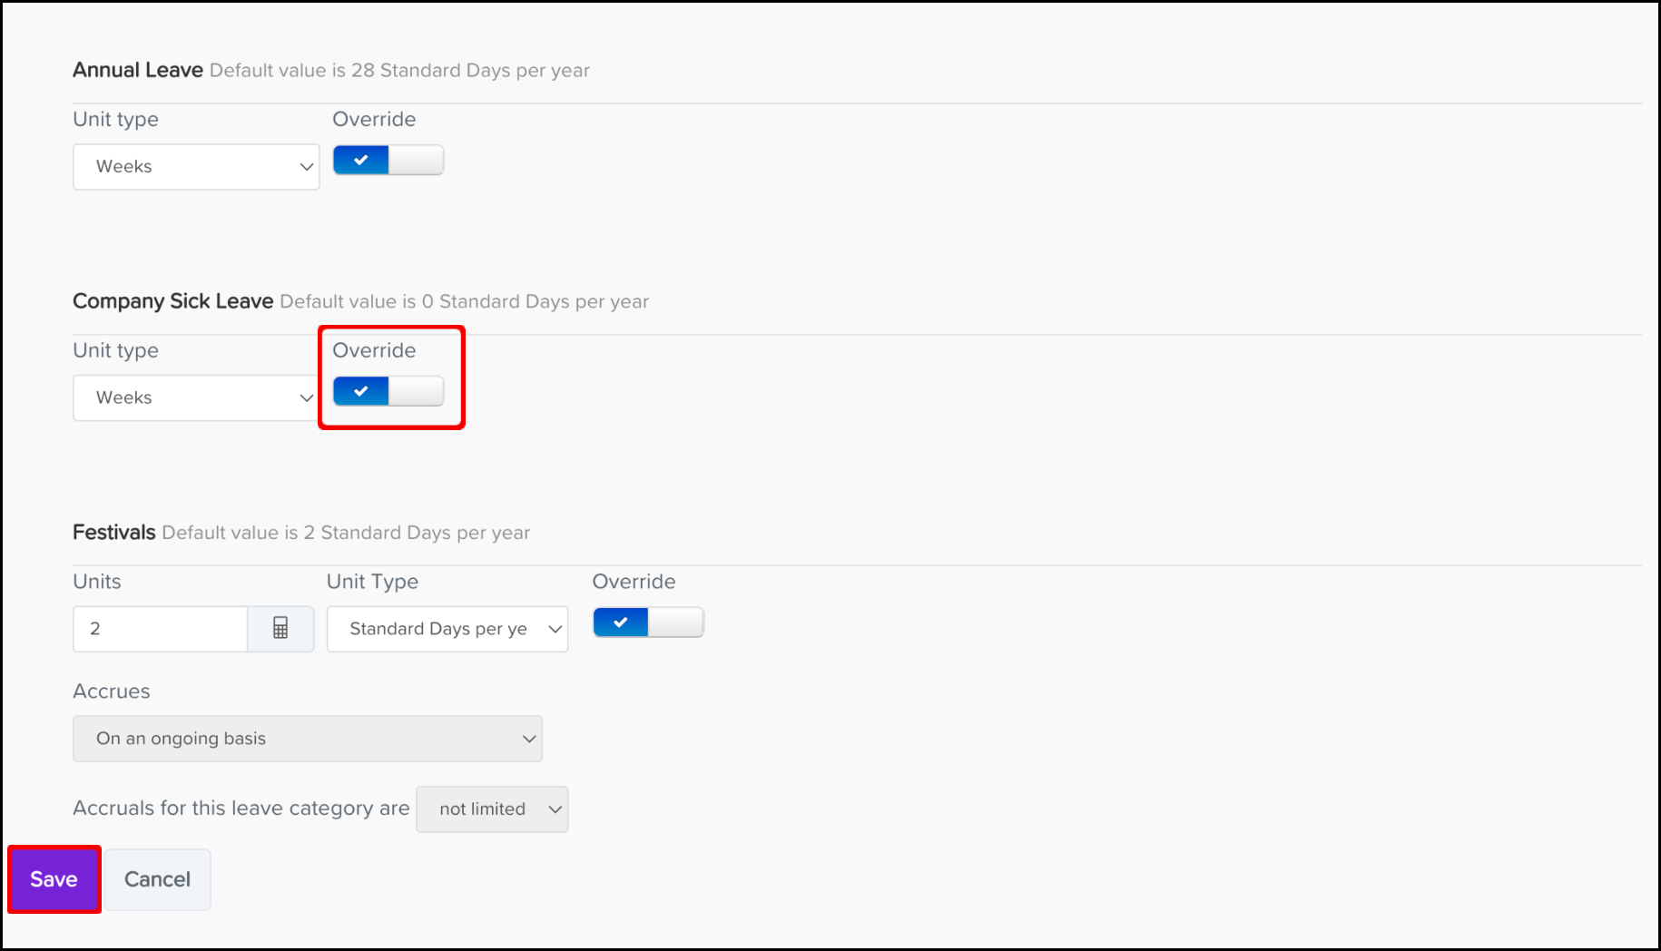Click the Cancel button

pyautogui.click(x=157, y=879)
